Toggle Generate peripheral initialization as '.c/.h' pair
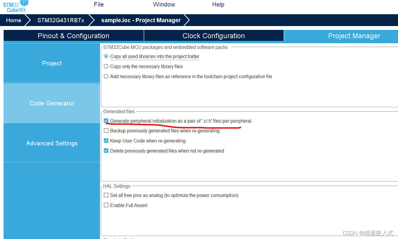This screenshot has width=398, height=239. [106, 121]
